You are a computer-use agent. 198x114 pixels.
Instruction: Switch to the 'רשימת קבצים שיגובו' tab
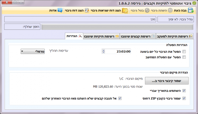point(138,36)
